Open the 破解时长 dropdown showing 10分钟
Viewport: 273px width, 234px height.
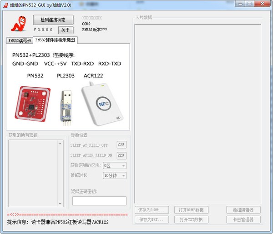[115, 175]
